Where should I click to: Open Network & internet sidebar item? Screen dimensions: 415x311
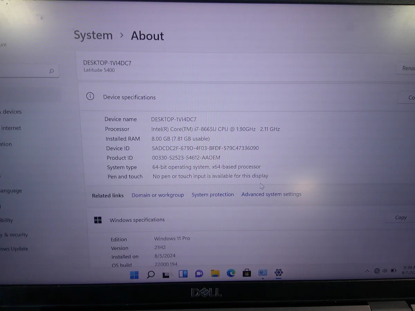click(x=11, y=128)
